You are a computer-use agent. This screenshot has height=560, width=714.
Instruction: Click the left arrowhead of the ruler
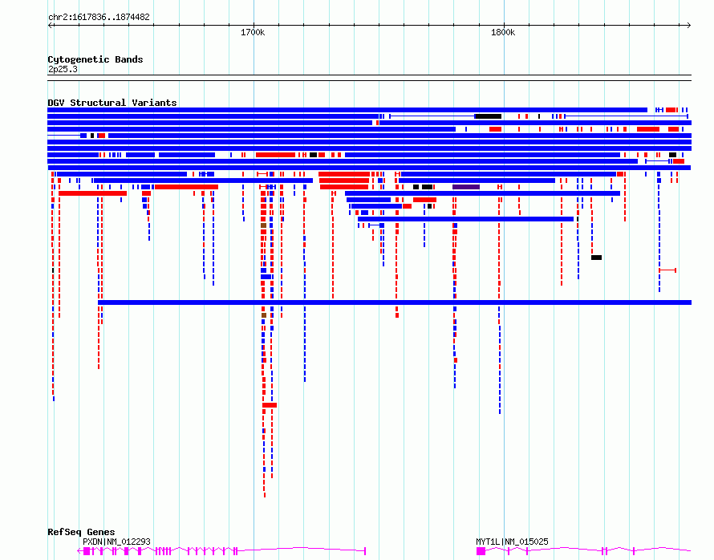[50, 26]
